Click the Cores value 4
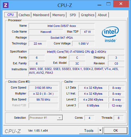Image resolution: width=131 pixels, height=137 pixels. pyautogui.click(x=89, y=118)
